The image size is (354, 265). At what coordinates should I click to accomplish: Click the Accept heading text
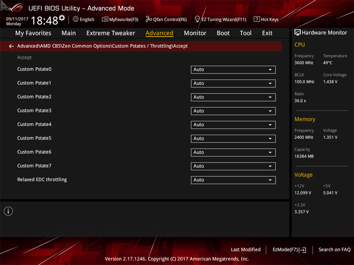25,57
